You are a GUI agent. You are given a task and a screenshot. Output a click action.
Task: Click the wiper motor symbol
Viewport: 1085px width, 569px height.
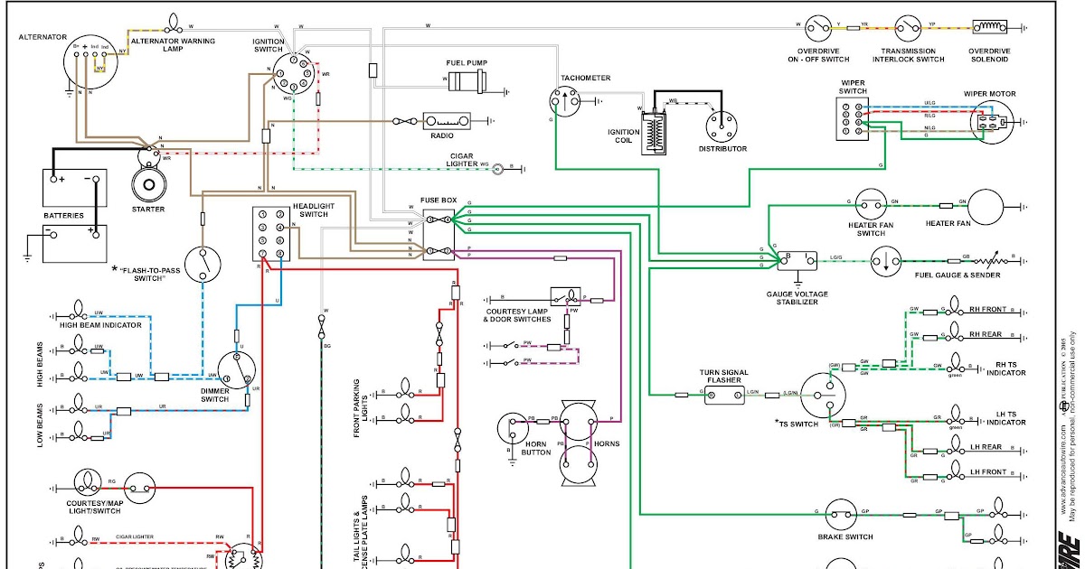[991, 122]
